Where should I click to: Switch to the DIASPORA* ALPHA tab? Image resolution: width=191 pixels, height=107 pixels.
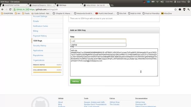pyautogui.click(x=14, y=5)
